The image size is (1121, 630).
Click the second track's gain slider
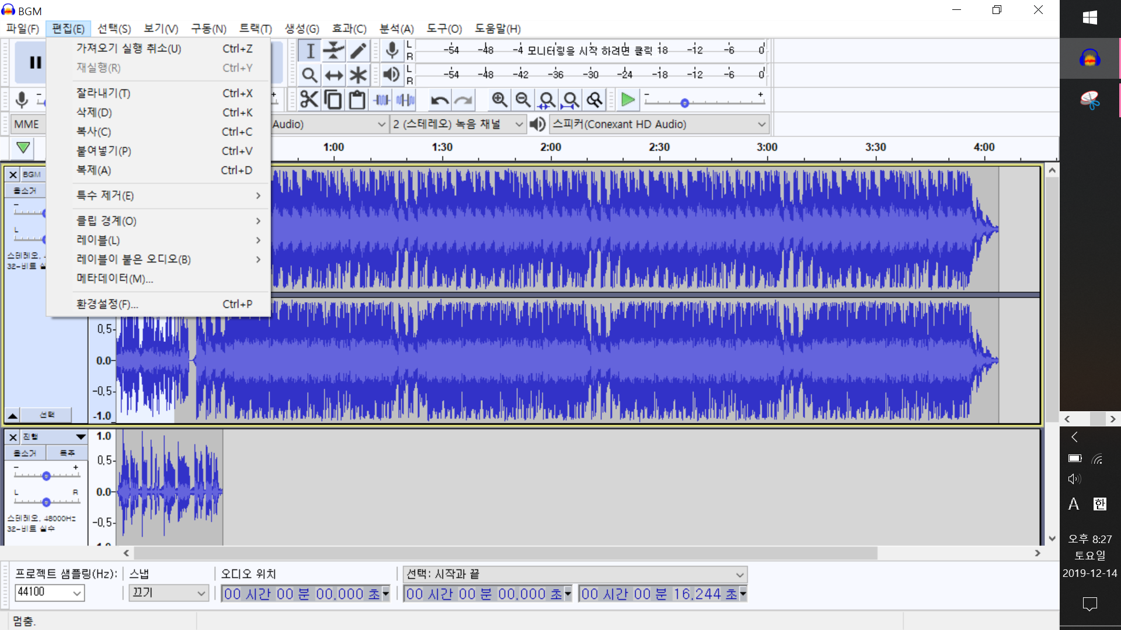pyautogui.click(x=46, y=476)
